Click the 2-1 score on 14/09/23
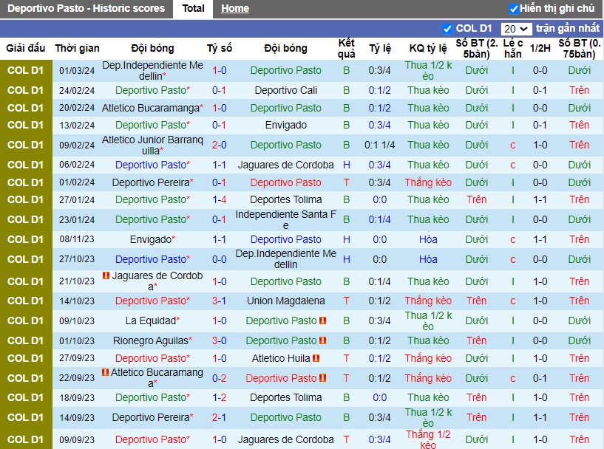Viewport: 604px width, 449px height. (x=219, y=417)
